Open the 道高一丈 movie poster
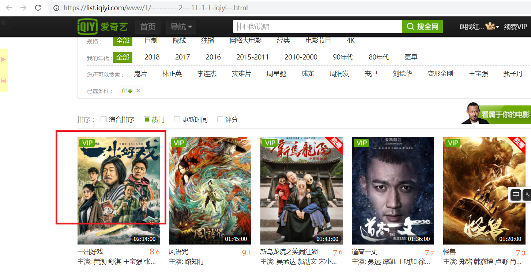The height and width of the screenshot is (273, 531). pyautogui.click(x=393, y=191)
